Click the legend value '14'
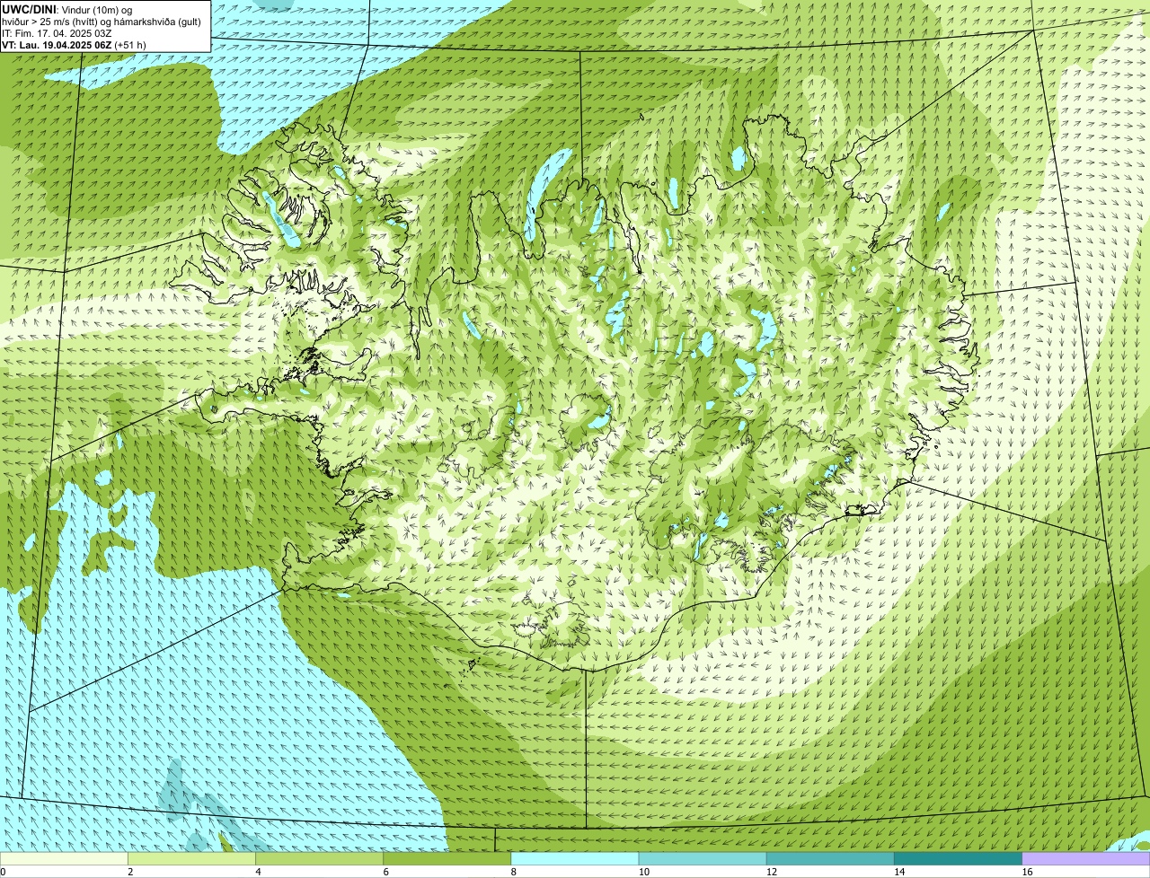Screen dimensions: 1150x878 point(899,872)
